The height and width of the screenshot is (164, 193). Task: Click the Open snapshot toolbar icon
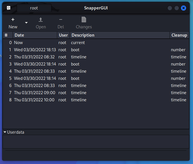coord(41,20)
